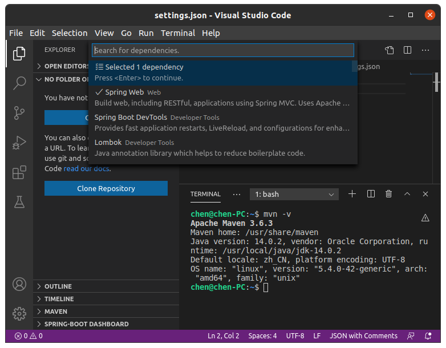Click the Ln 2, Col 2 cursor position
Image resolution: width=446 pixels, height=348 pixels.
(223, 336)
